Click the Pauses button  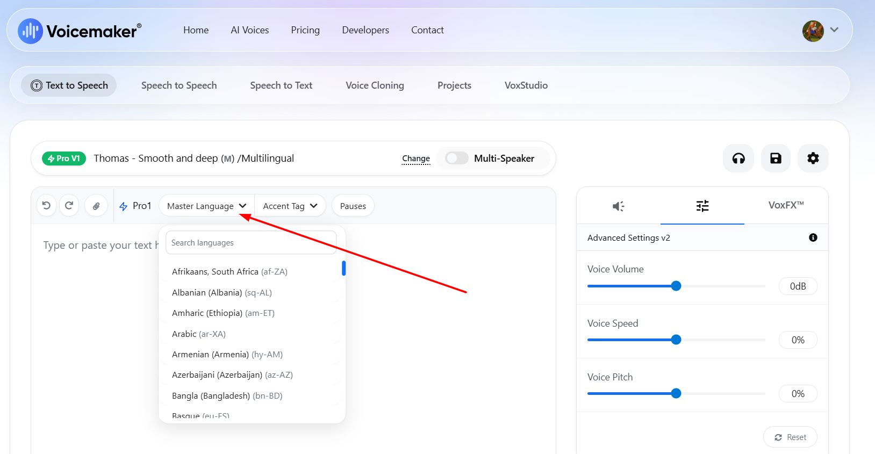(x=353, y=206)
